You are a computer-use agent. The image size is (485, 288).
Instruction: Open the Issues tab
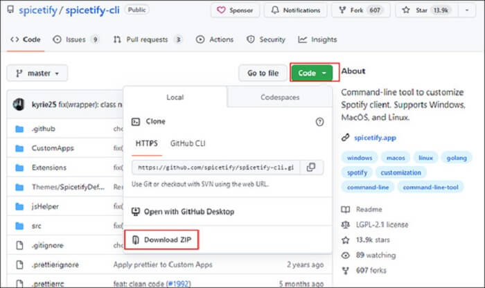click(x=76, y=39)
